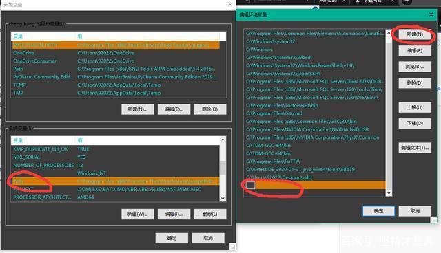The width and height of the screenshot is (441, 253).
Task: Move the entry down with 下移(O)
Action: point(415,124)
